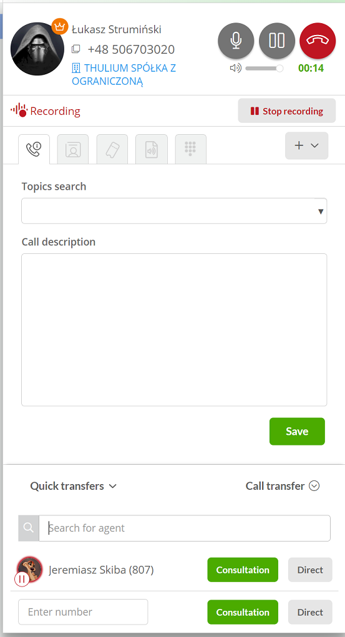345x637 pixels.
Task: Stop recording the call
Action: [x=287, y=111]
